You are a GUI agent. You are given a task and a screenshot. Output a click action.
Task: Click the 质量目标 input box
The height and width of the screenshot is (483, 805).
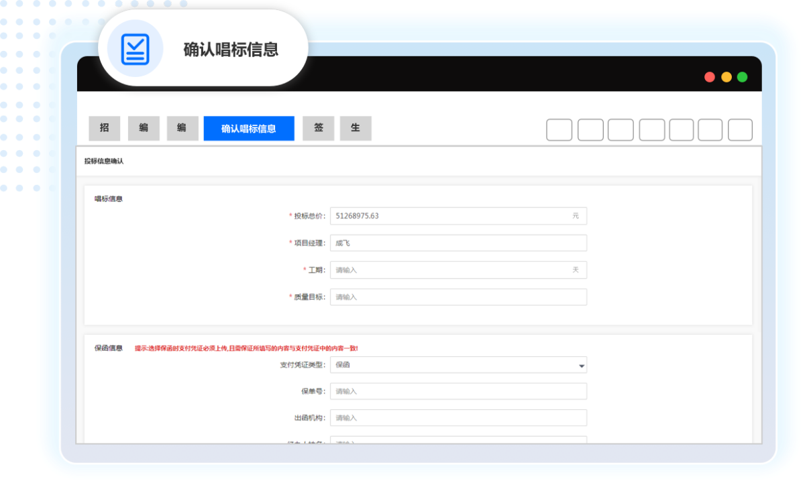(x=458, y=296)
